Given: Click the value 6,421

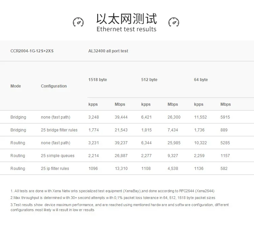Looking at the screenshot, I should (146, 117).
